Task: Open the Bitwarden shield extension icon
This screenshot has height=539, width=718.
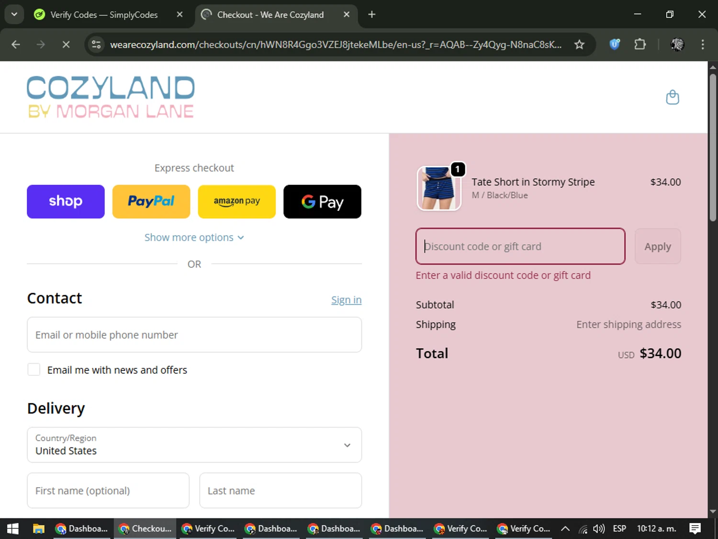Action: 615,45
